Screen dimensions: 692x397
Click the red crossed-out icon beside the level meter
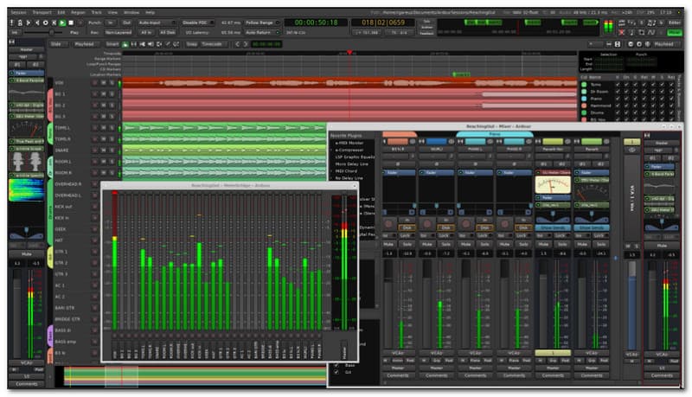(622, 32)
